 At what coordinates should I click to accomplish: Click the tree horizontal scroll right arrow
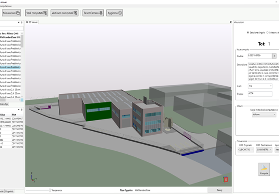point(19,100)
